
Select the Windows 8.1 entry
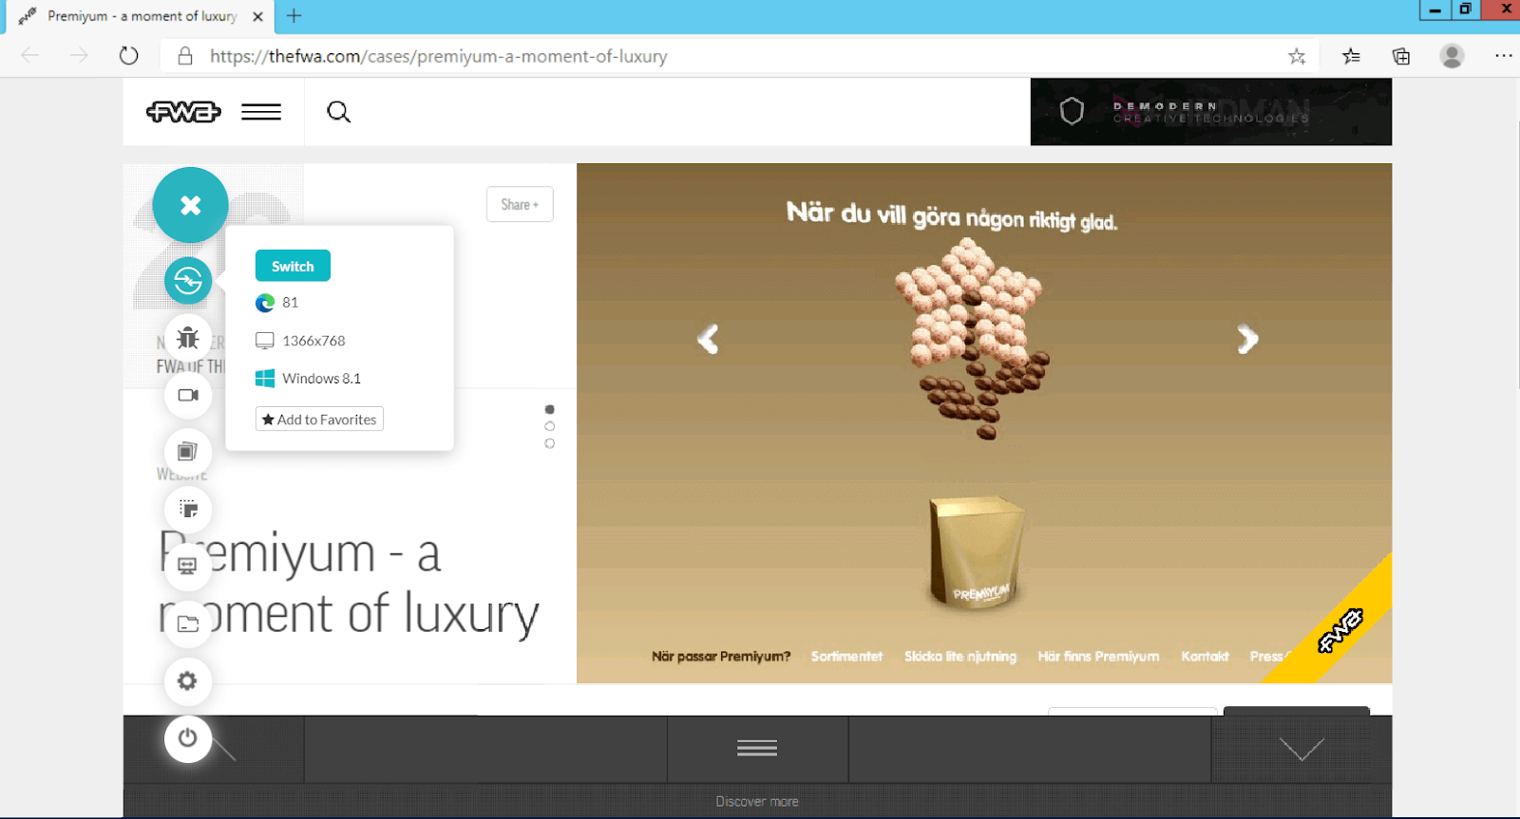pyautogui.click(x=308, y=379)
